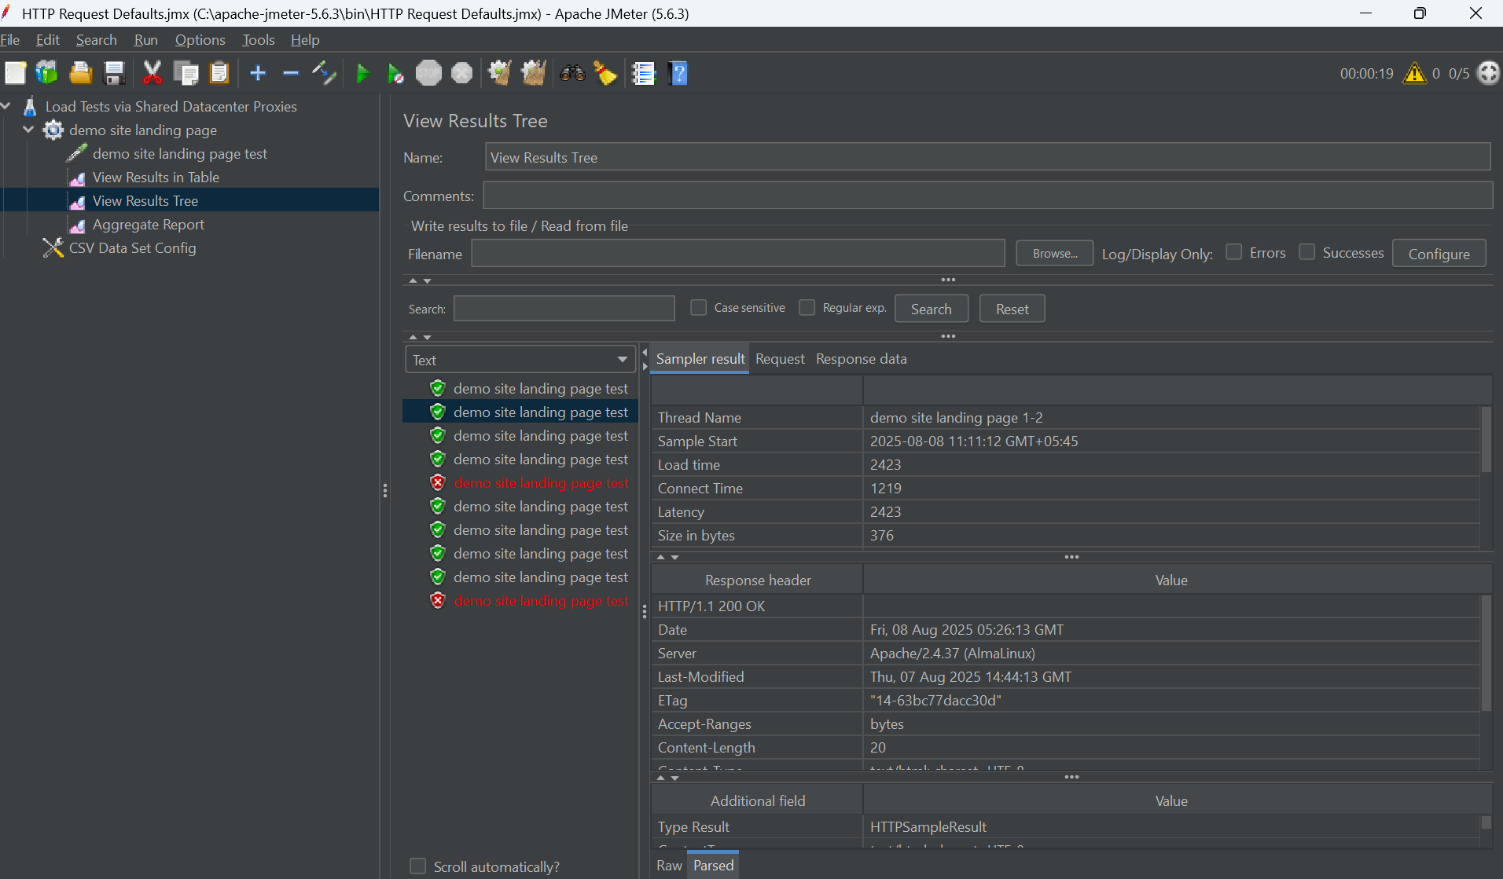Click the yellow warning log icon
This screenshot has width=1503, height=879.
point(1414,73)
